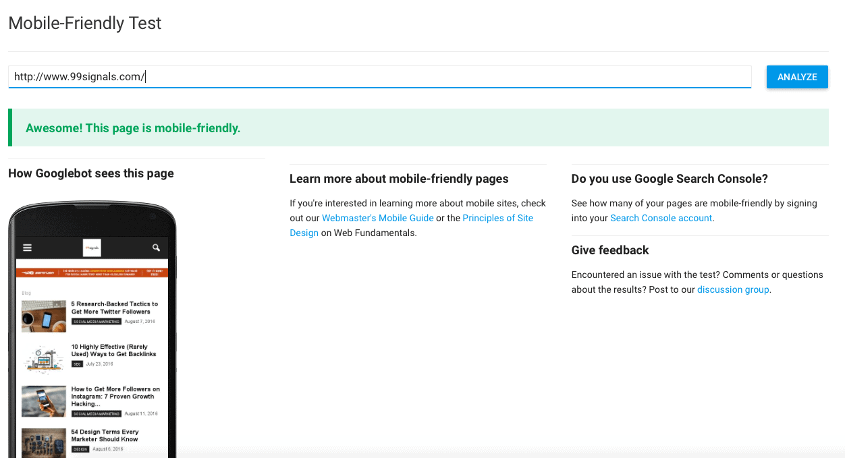Click the backlinks article illustration thumbnail
Screen dimensions: 845x458
pyautogui.click(x=44, y=358)
